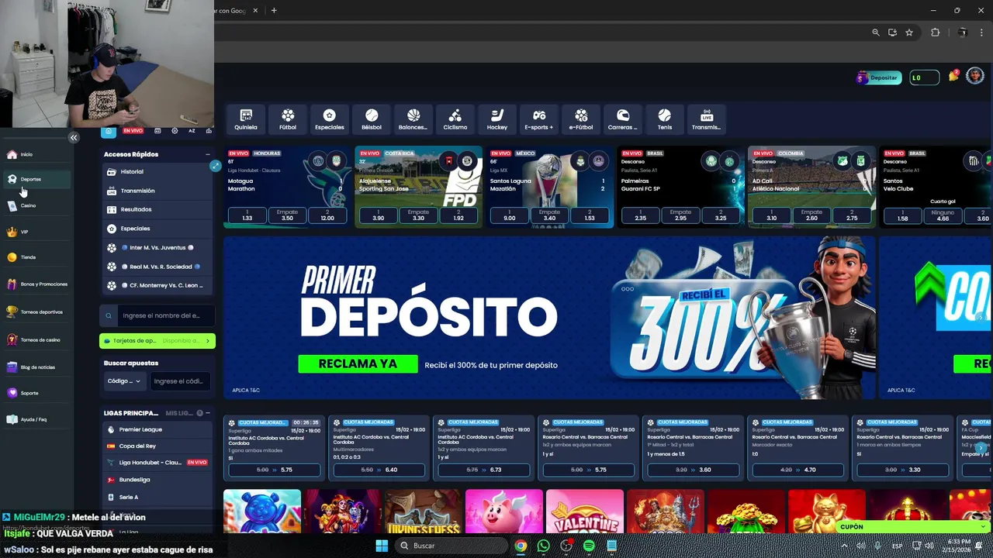Open the pink pig casino game thumbnail

(x=504, y=512)
